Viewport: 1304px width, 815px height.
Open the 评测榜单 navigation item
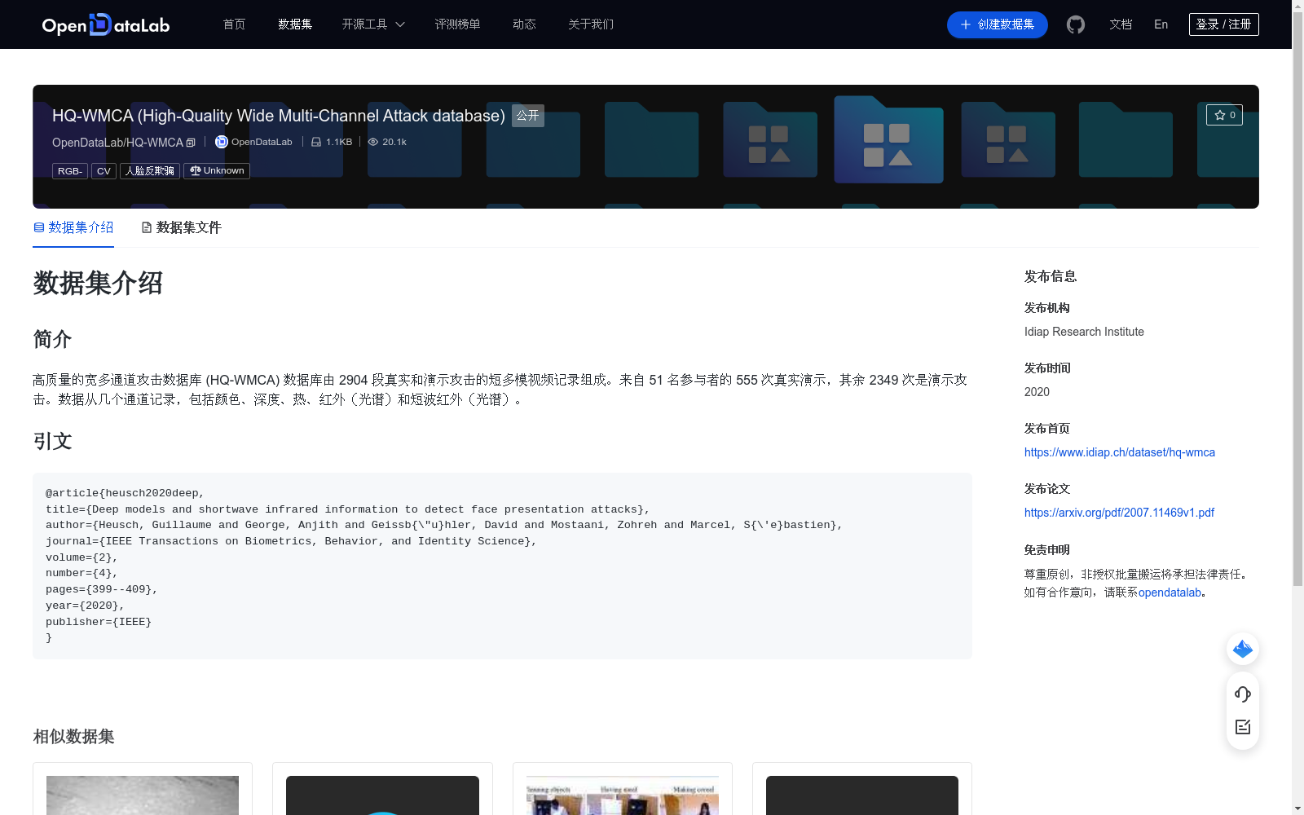(x=457, y=24)
